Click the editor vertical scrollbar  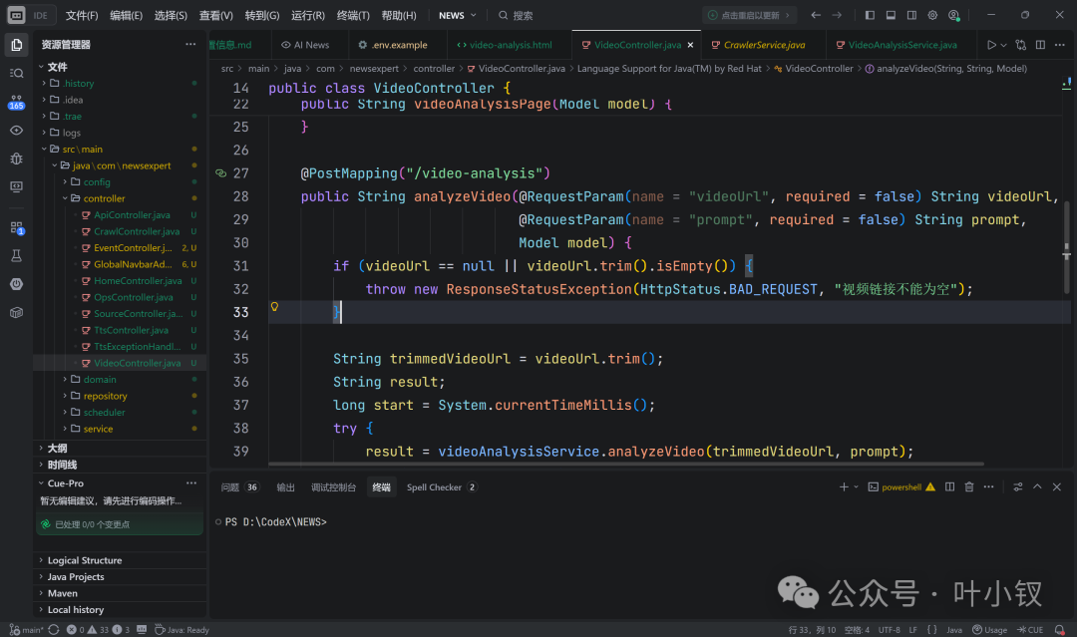(x=1066, y=247)
